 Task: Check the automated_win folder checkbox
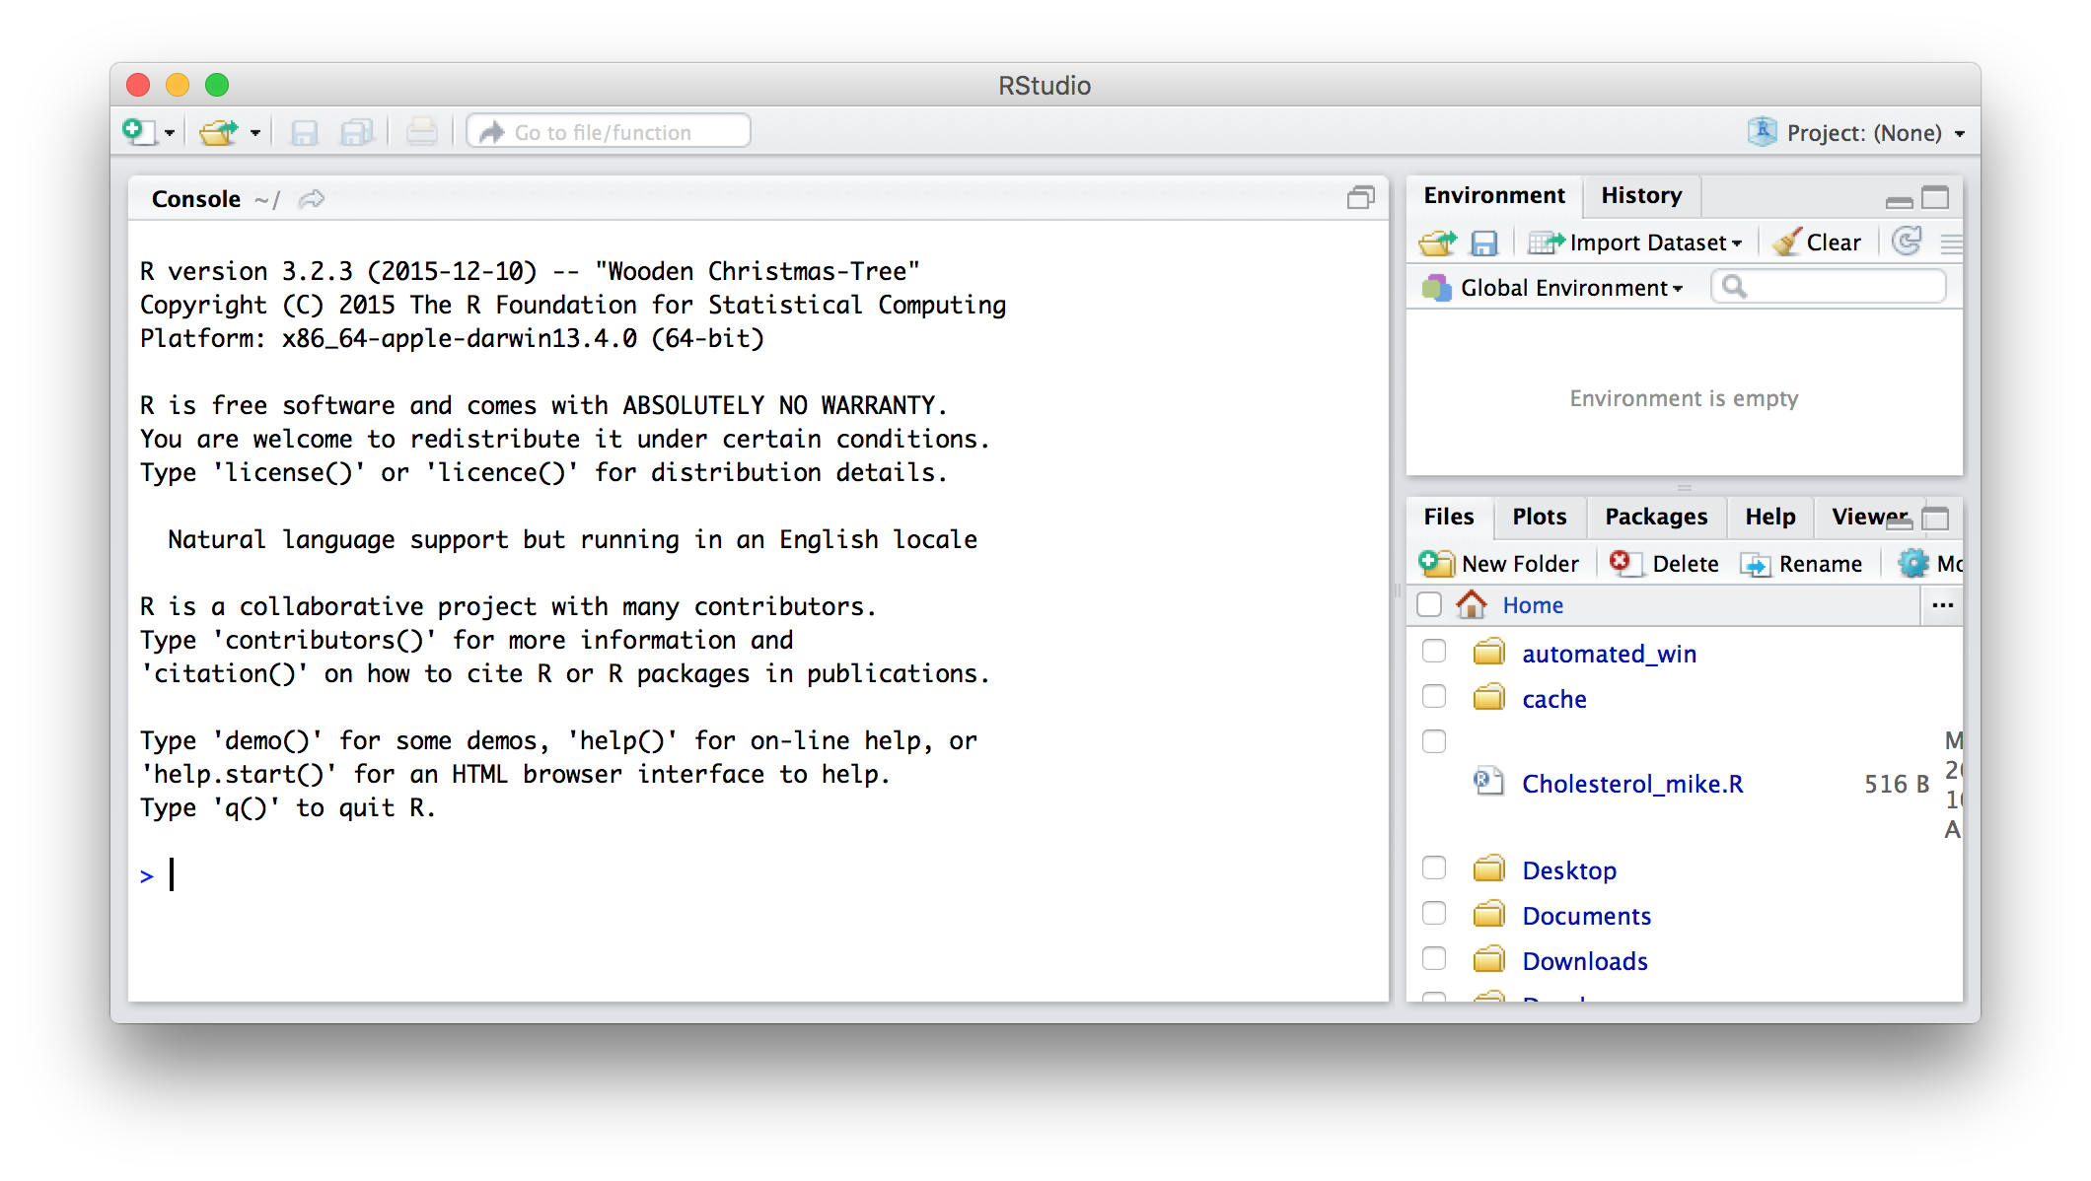[x=1434, y=652]
